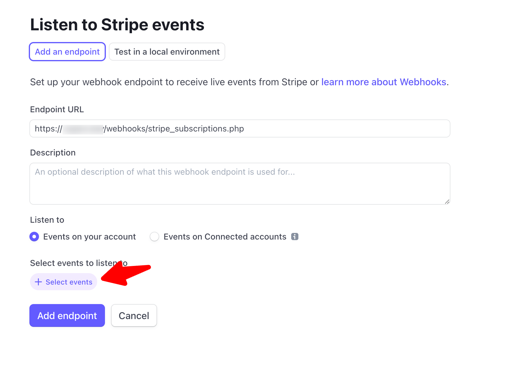Select the Events on your account radio

point(34,237)
